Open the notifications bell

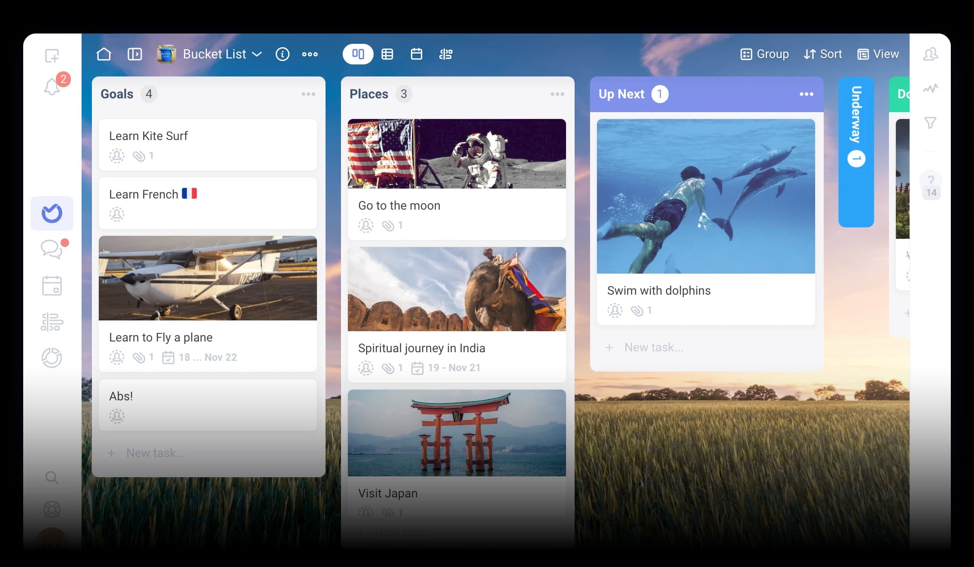point(52,87)
